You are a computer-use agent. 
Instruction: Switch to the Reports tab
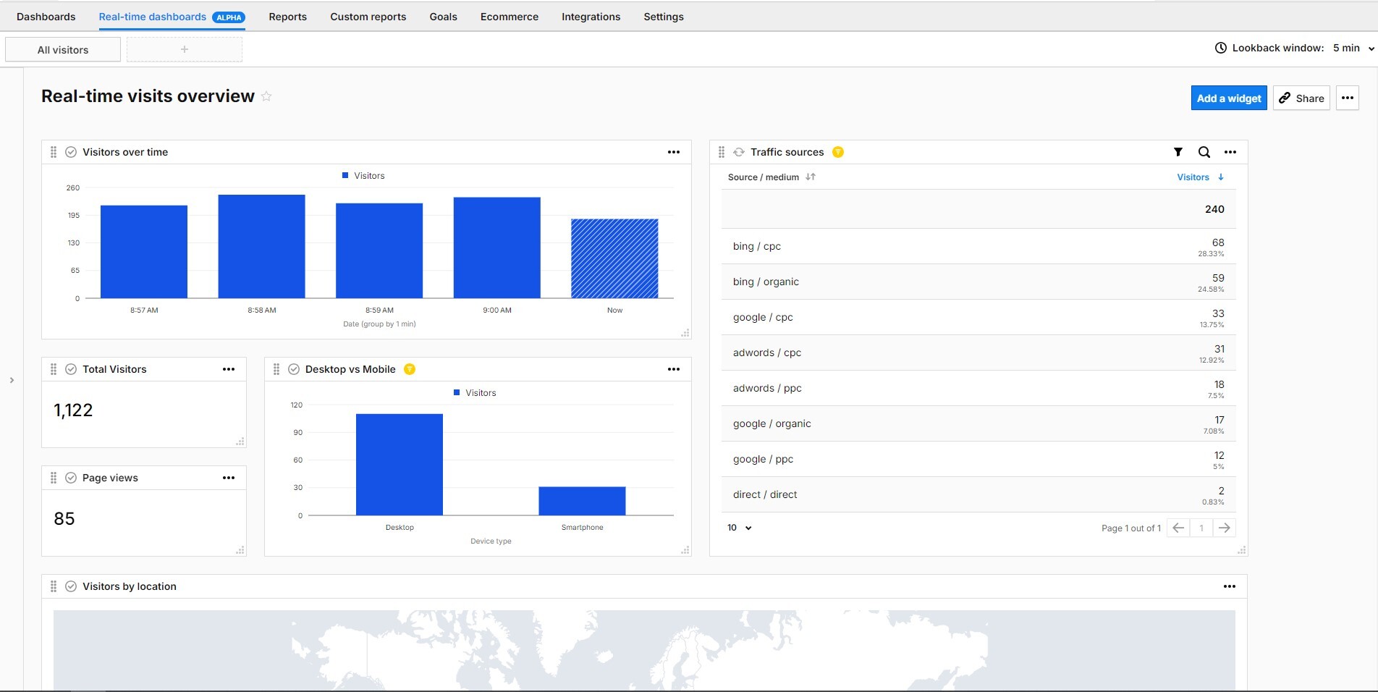coord(287,17)
